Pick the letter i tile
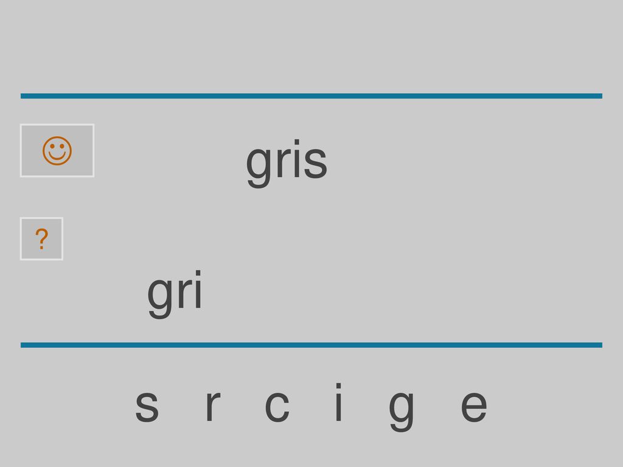The height and width of the screenshot is (467, 623). [338, 402]
